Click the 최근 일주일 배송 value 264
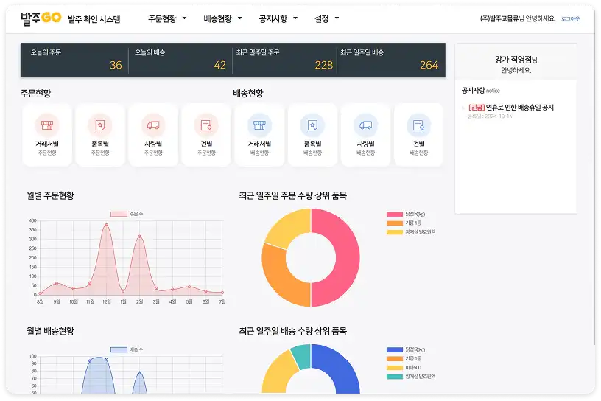Viewport: 601px width, 401px height. pos(429,65)
